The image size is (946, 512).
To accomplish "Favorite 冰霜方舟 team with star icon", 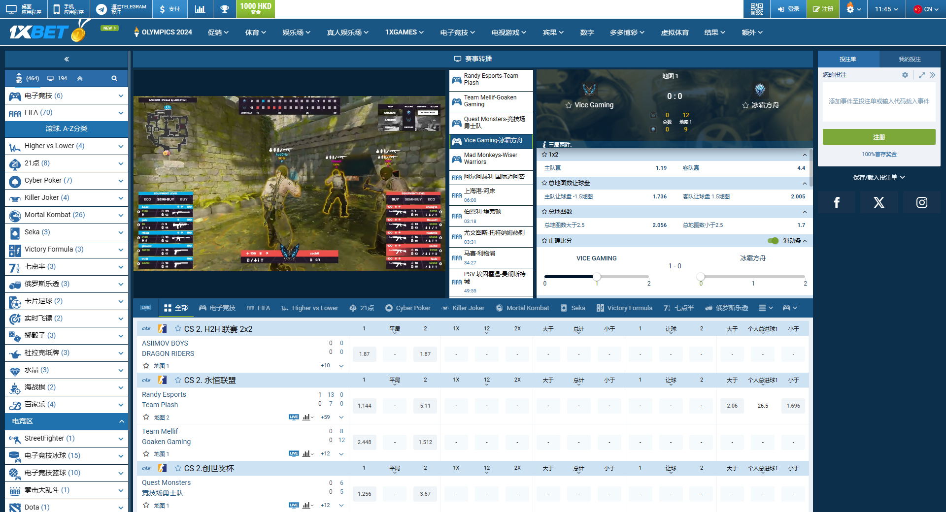I will pyautogui.click(x=745, y=105).
